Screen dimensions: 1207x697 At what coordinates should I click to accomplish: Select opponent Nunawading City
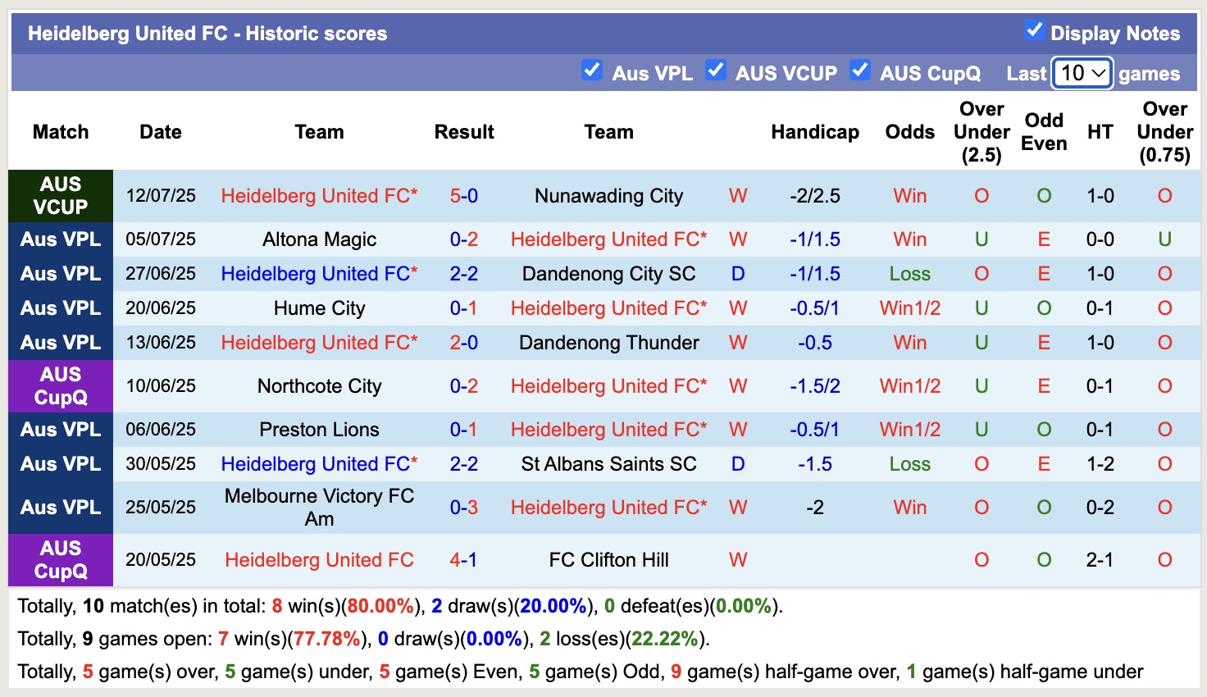(x=608, y=196)
